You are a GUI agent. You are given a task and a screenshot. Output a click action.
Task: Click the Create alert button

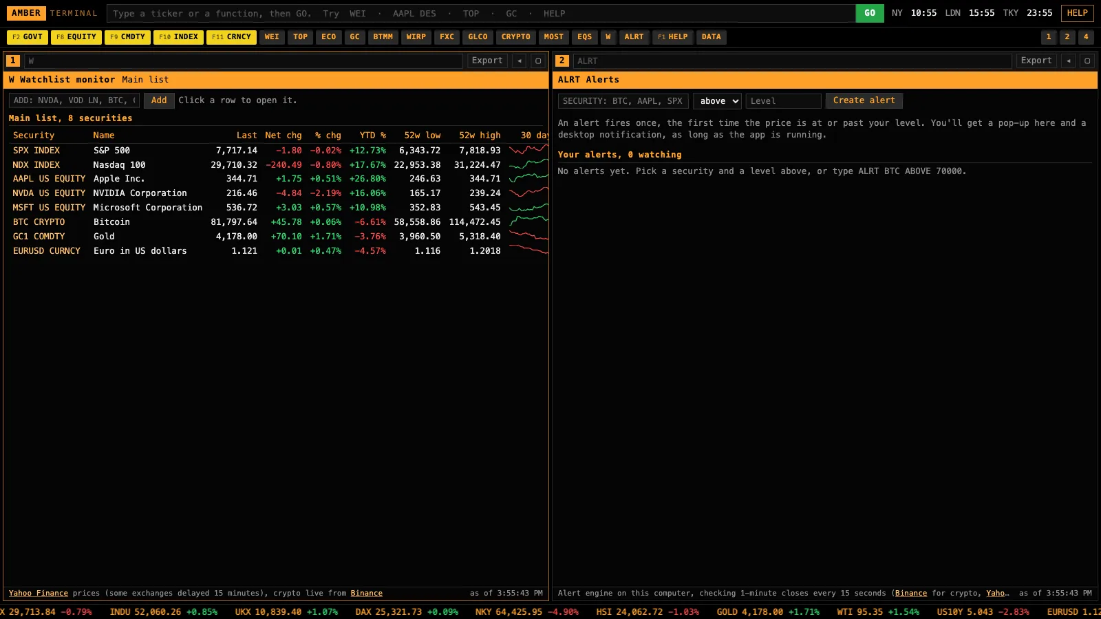coord(864,100)
